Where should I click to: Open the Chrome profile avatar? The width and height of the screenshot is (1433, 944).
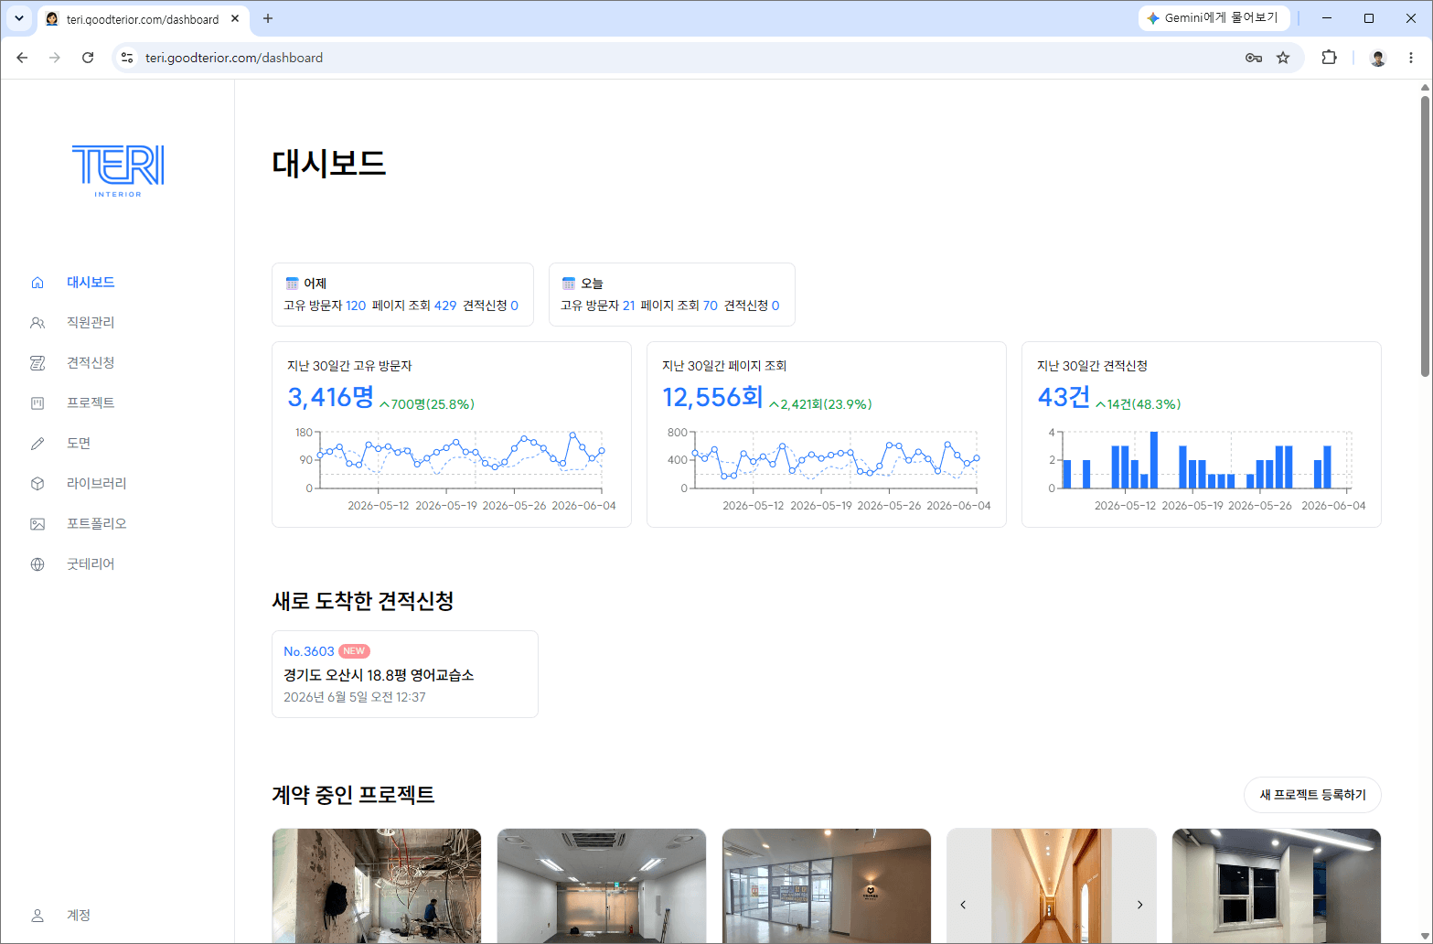[1378, 58]
